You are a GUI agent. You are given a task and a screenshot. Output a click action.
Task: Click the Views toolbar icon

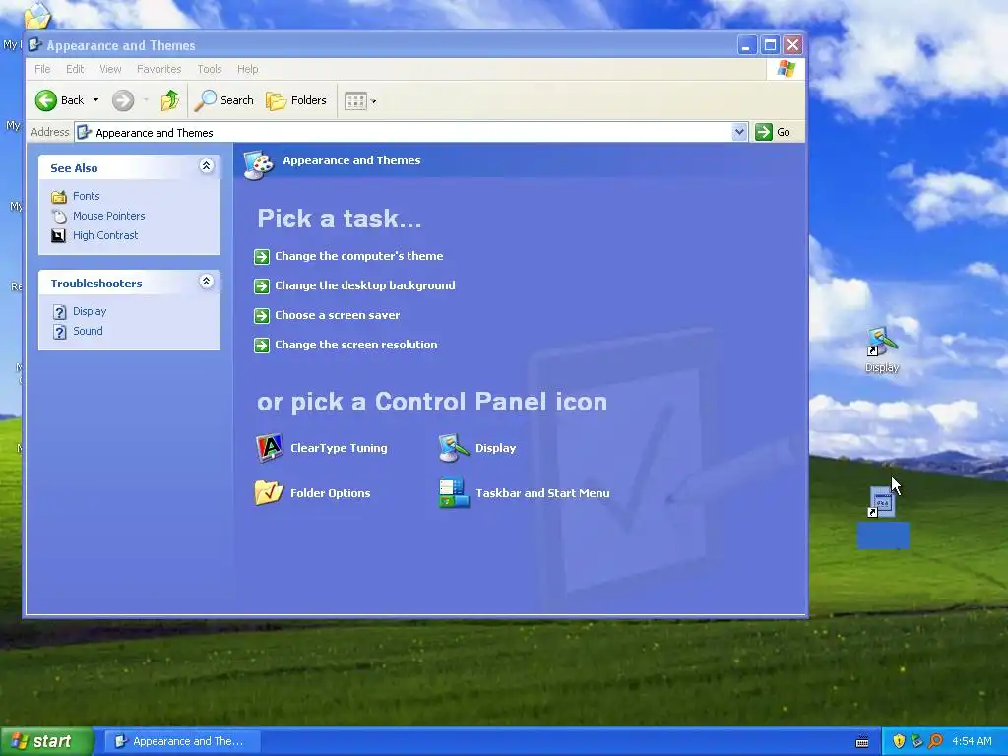point(355,101)
